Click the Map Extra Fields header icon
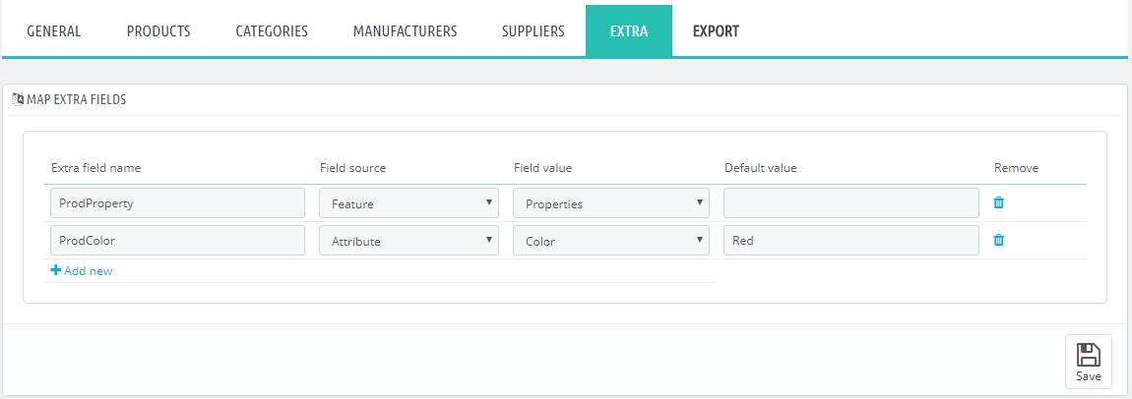Image resolution: width=1132 pixels, height=399 pixels. point(18,99)
